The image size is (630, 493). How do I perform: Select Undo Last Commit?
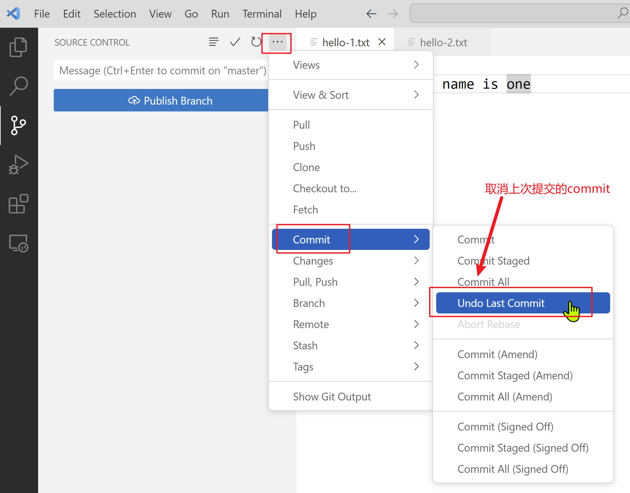tap(501, 303)
